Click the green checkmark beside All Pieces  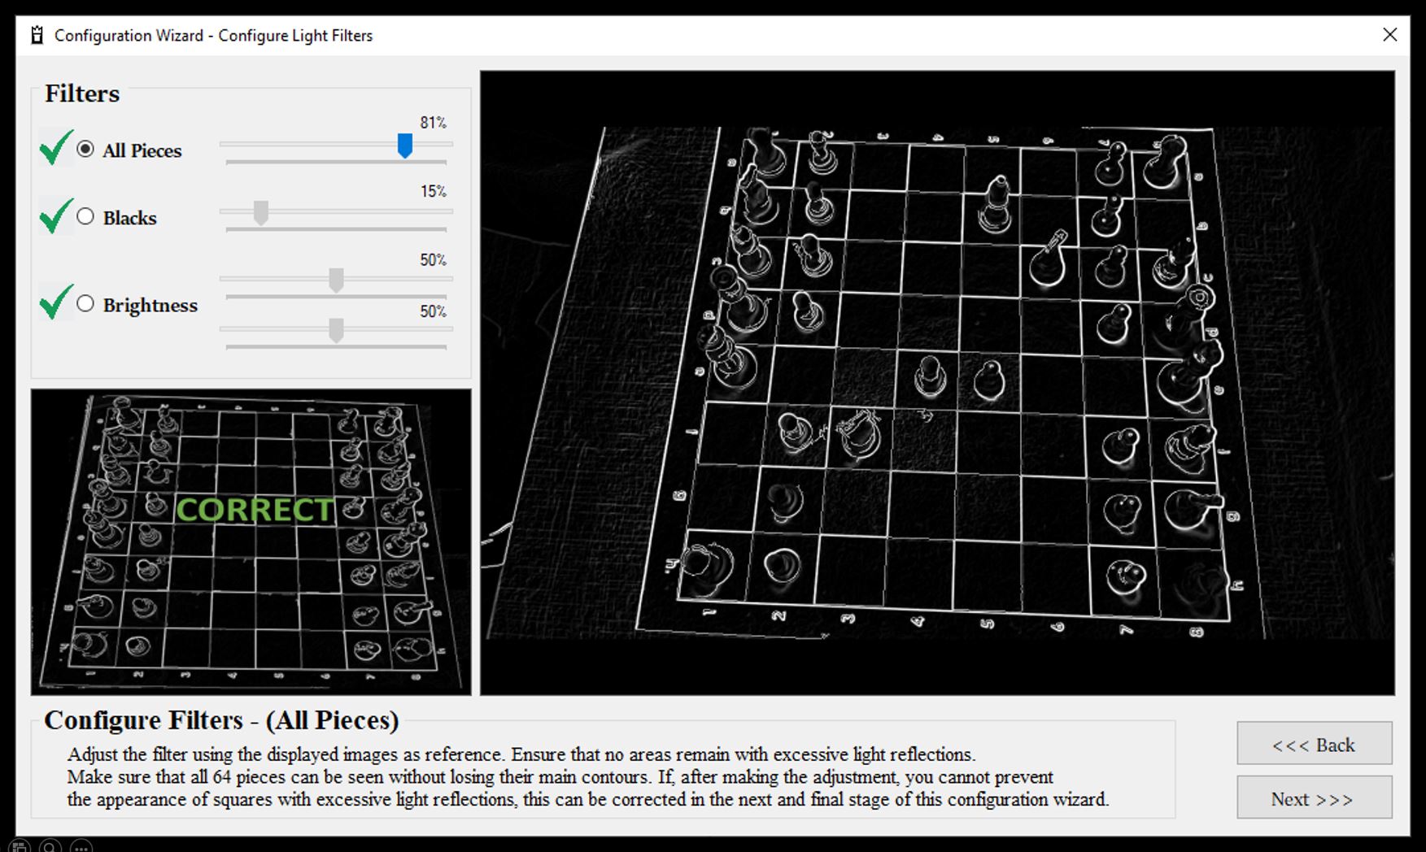click(x=56, y=148)
